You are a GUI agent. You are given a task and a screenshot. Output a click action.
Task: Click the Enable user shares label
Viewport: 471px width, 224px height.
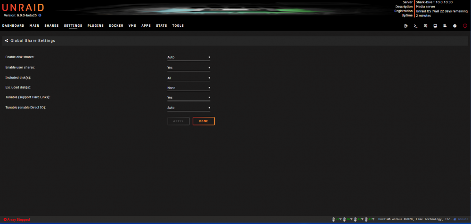pos(20,67)
